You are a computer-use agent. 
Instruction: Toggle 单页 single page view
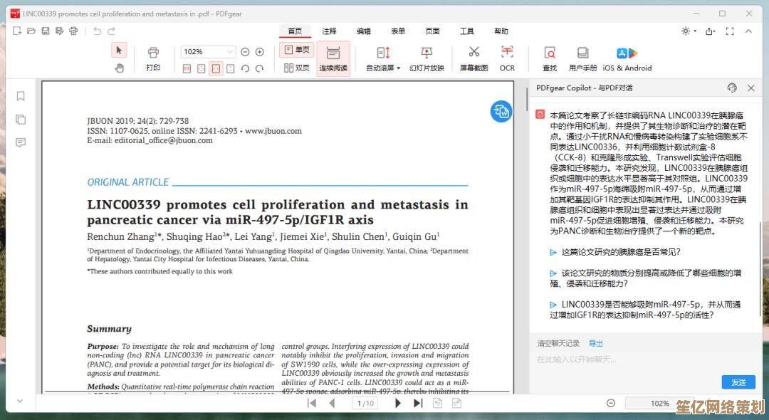coord(297,50)
